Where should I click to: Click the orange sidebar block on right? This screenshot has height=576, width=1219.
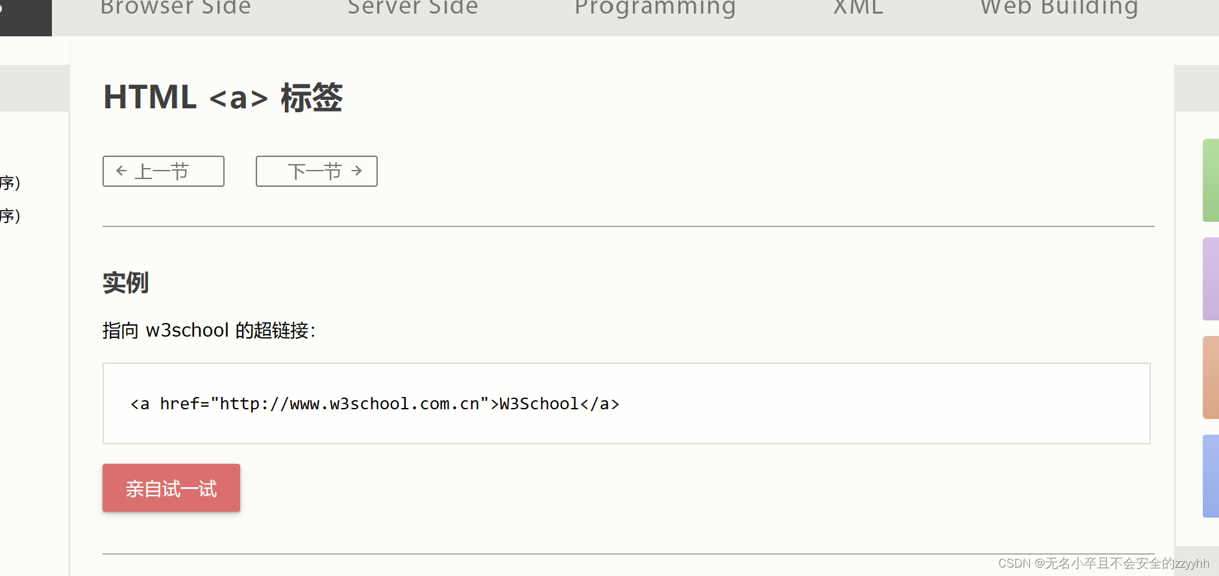tap(1211, 378)
